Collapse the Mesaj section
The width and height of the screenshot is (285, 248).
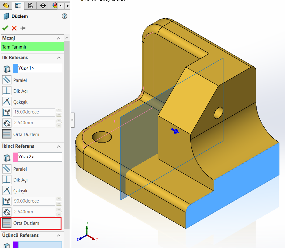(59, 38)
